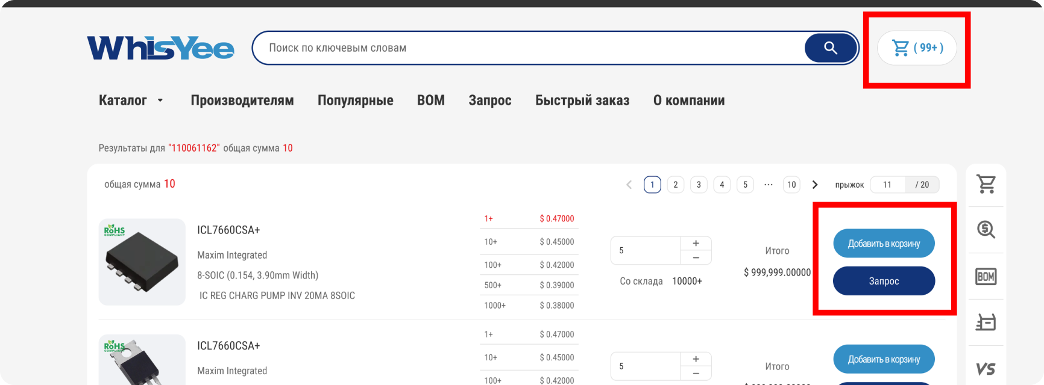Click the $ 999,999.00000 total

tap(778, 273)
